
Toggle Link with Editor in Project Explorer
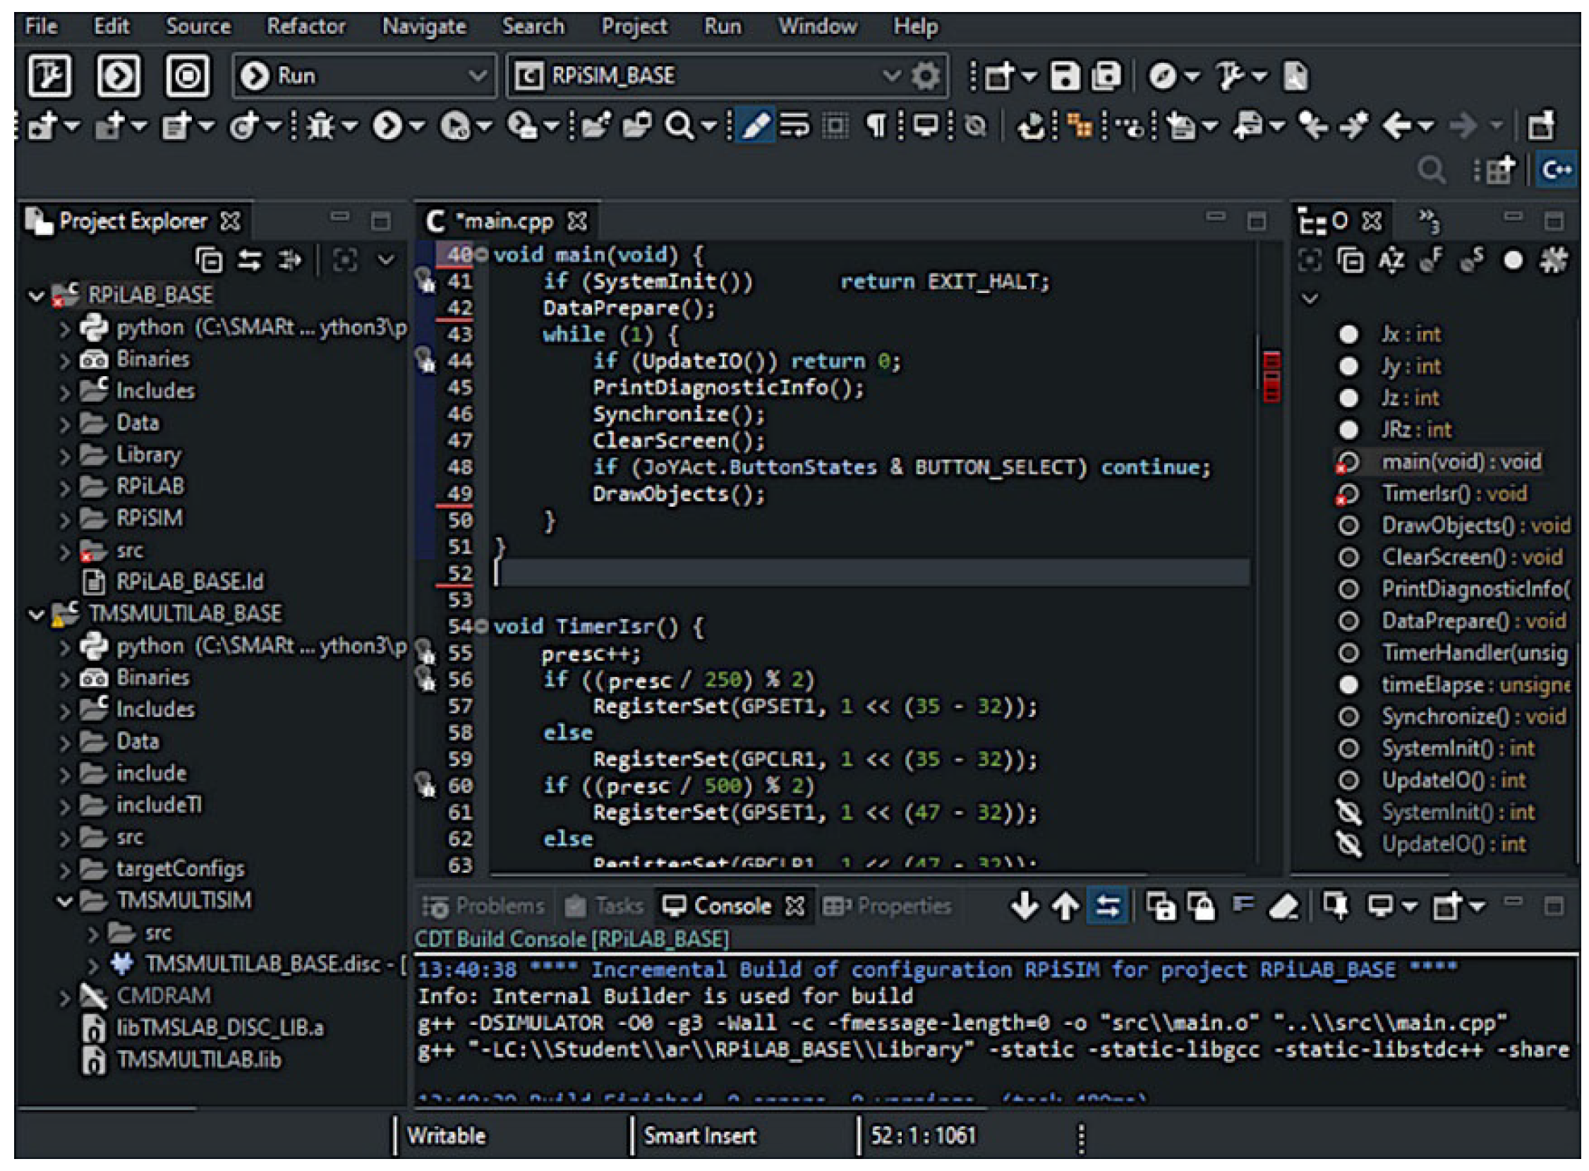tap(248, 260)
